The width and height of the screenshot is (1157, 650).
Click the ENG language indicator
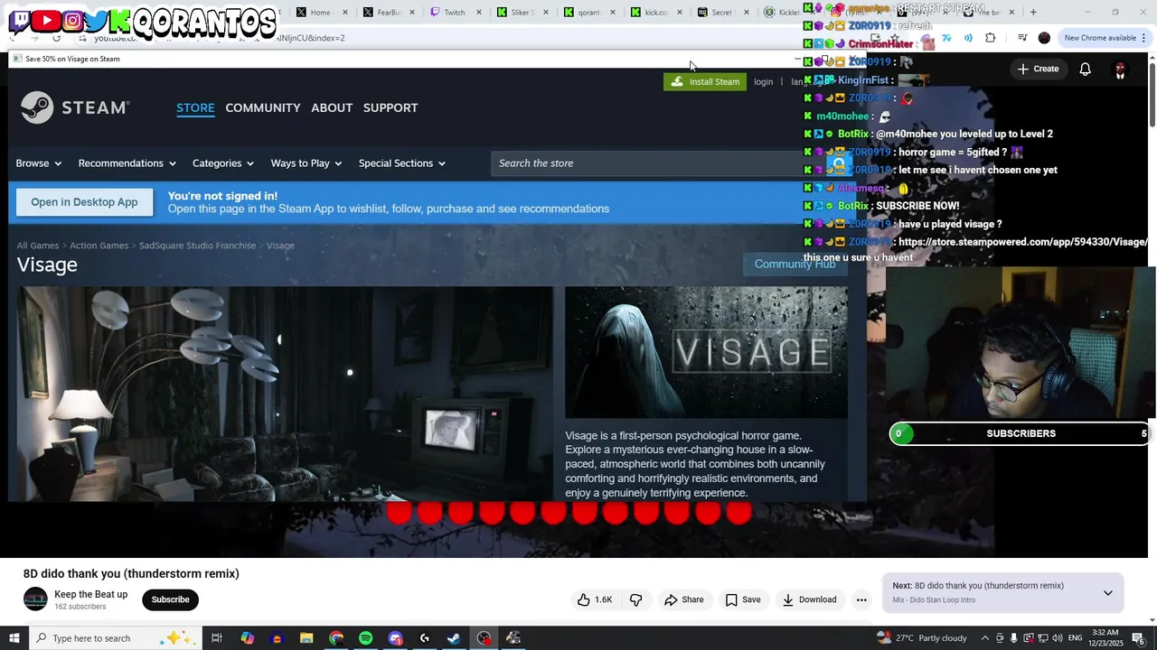pyautogui.click(x=1076, y=638)
